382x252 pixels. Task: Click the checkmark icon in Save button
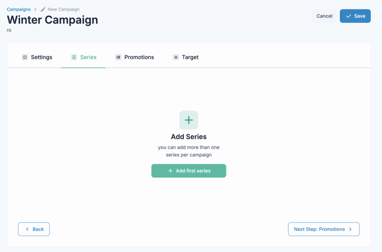(349, 16)
